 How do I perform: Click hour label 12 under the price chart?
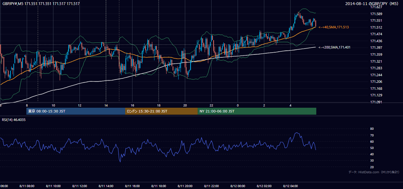80,106
